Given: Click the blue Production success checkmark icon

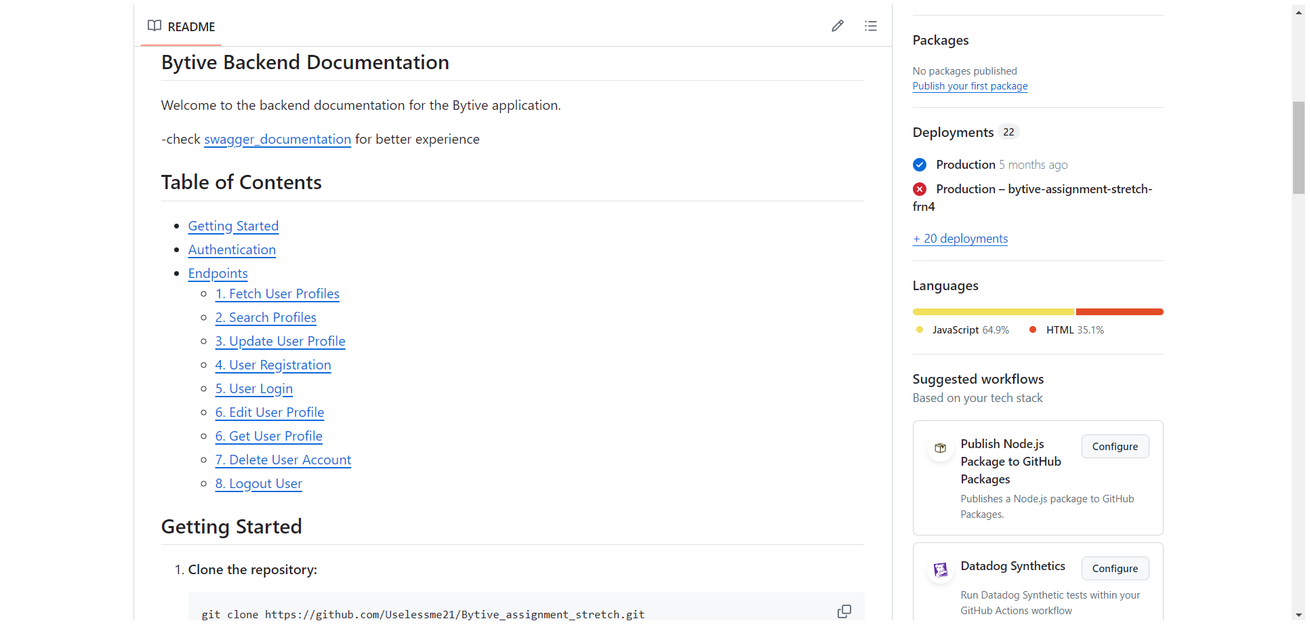Looking at the screenshot, I should 920,165.
